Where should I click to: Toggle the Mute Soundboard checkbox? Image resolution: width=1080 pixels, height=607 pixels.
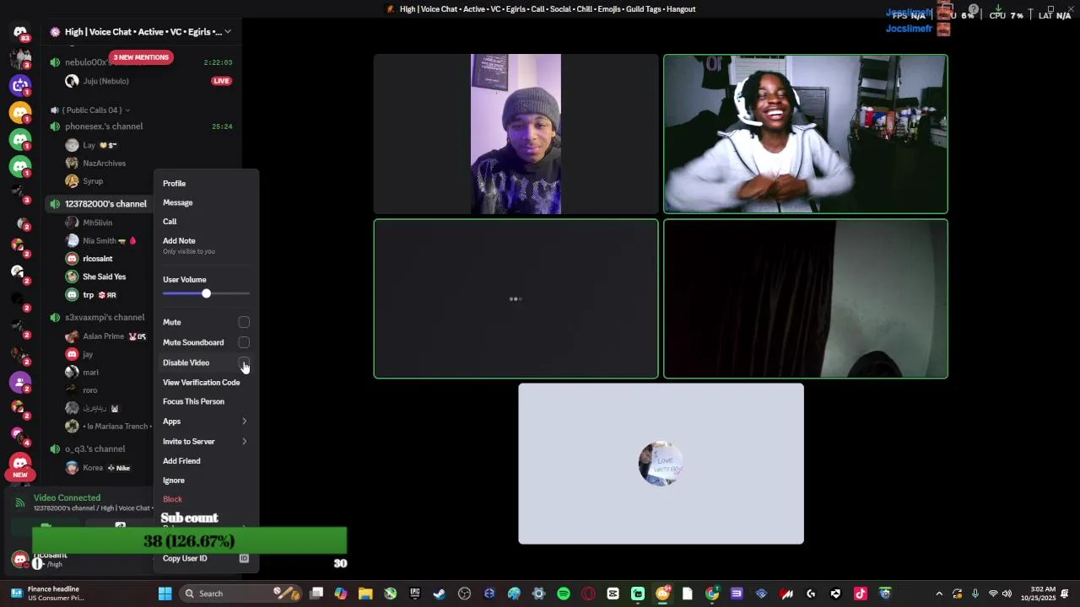pos(244,342)
